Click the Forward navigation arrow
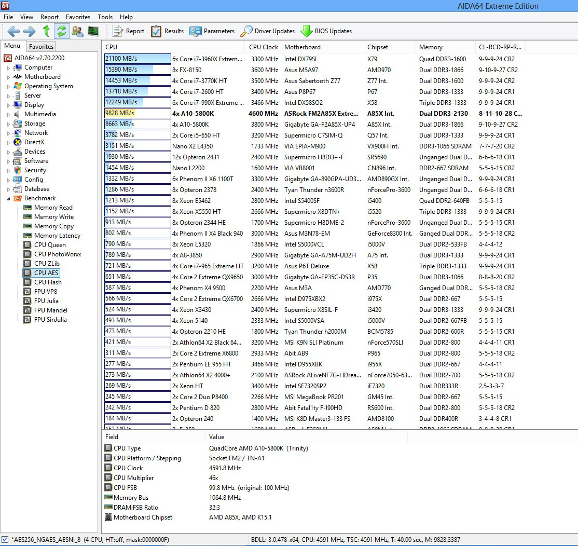This screenshot has width=578, height=546. 30,31
